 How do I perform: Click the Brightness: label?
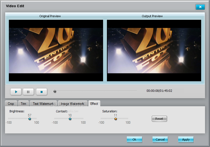pos(17,111)
